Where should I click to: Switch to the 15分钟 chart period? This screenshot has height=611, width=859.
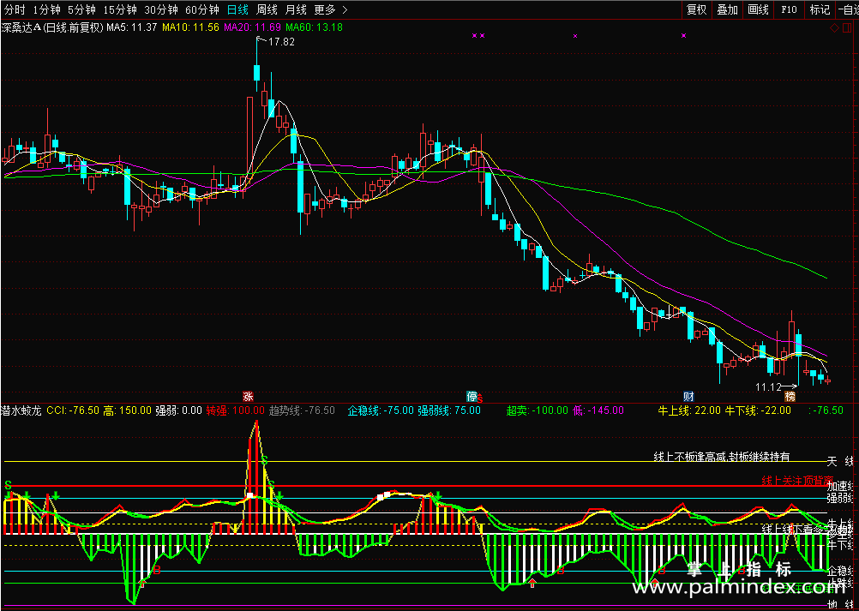tap(120, 9)
